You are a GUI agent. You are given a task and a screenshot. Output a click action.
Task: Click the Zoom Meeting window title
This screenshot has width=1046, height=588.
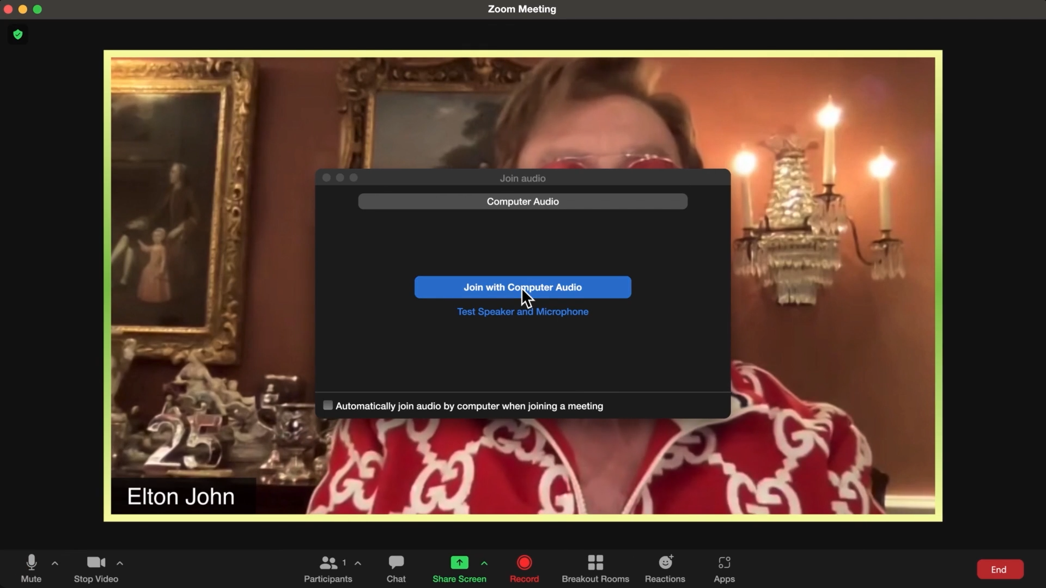click(522, 9)
